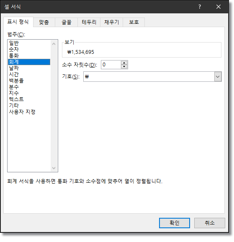Viewport: 234px width, 242px height.
Task: Cancel with the 취소 button
Action: (x=210, y=223)
